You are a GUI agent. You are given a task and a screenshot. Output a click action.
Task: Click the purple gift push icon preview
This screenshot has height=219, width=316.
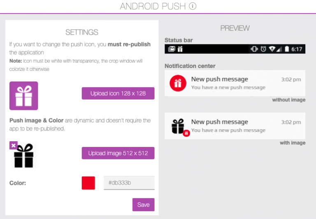pyautogui.click(x=23, y=96)
